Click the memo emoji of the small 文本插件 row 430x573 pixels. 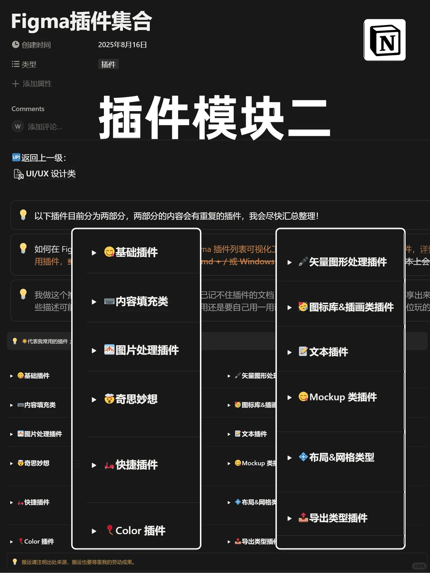238,434
